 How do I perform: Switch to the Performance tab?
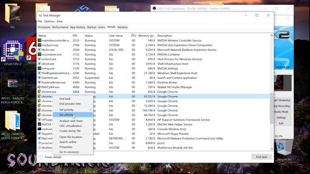(x=60, y=27)
